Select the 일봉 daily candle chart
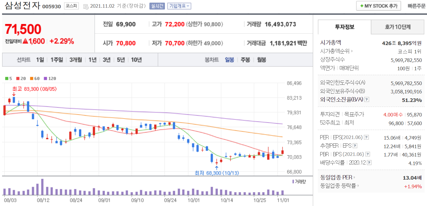 pos(230,60)
